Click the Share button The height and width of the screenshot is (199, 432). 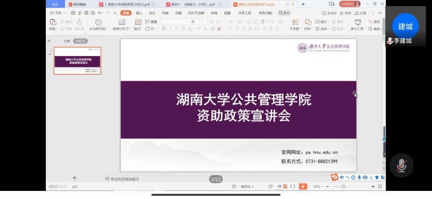pyautogui.click(x=361, y=13)
